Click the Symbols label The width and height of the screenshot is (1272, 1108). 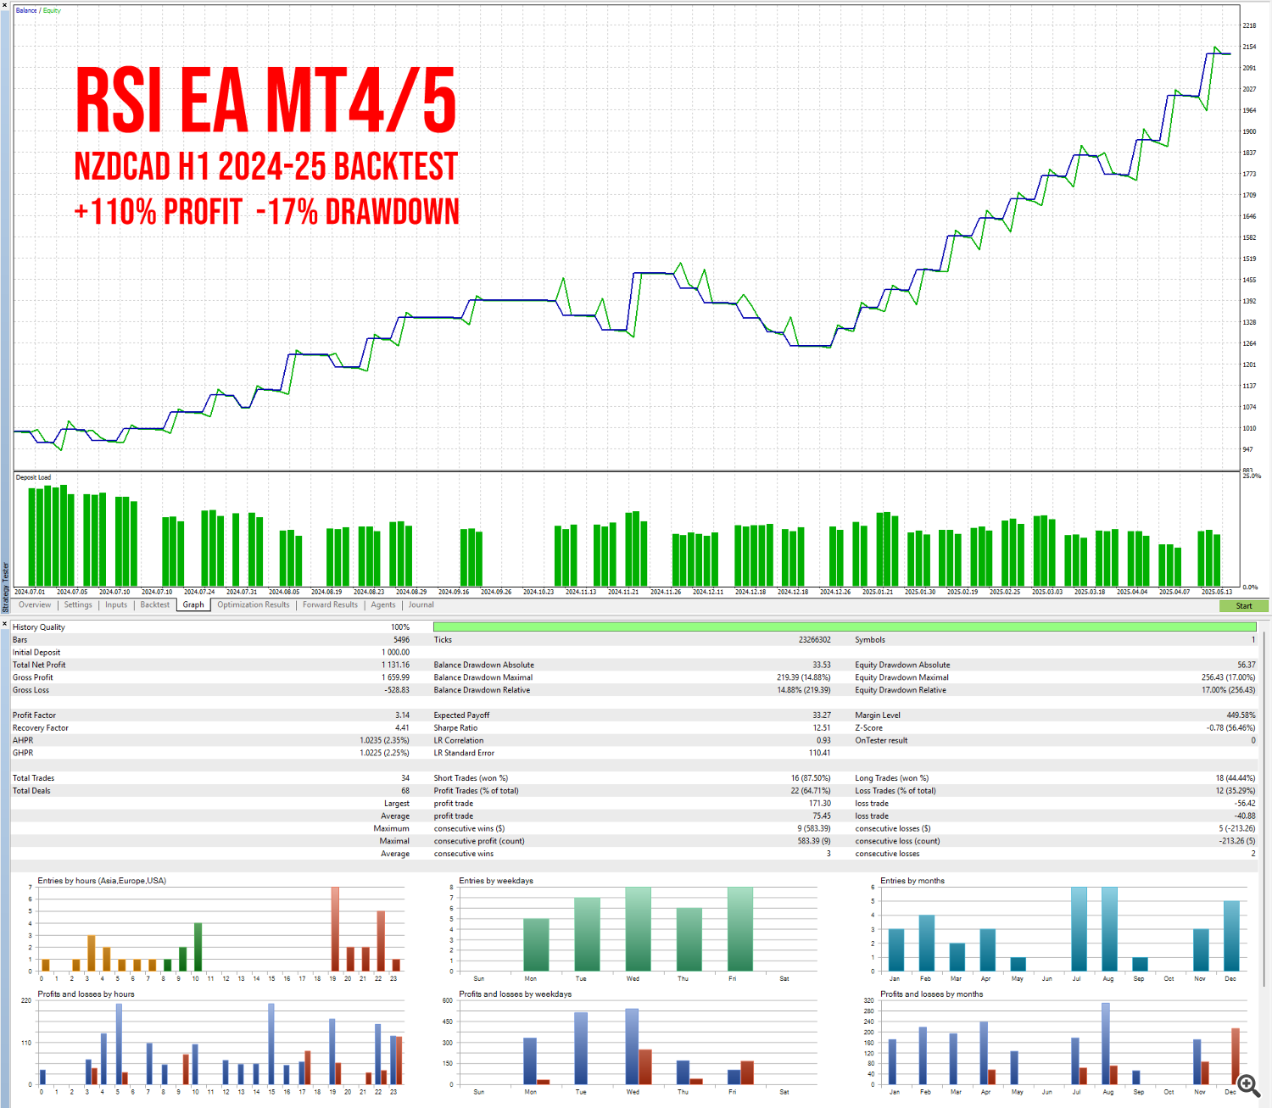click(870, 640)
